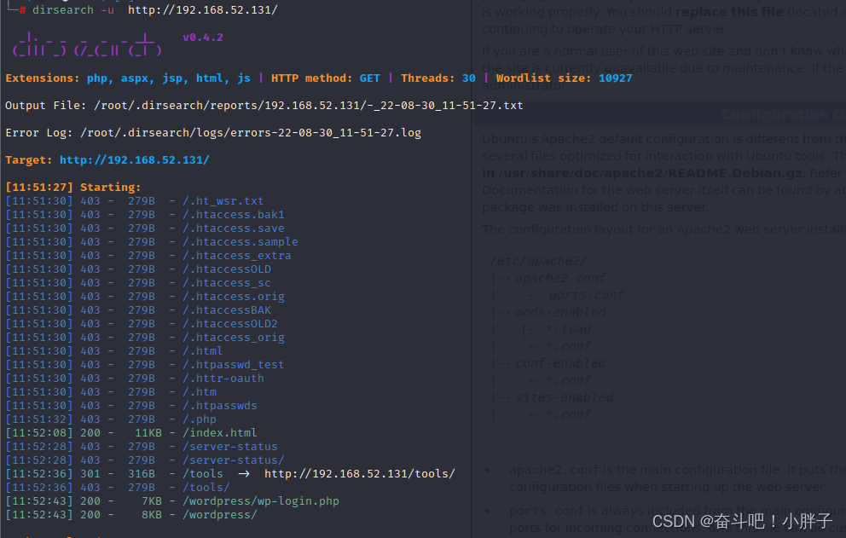Viewport: 846px width, 538px height.
Task: Click the dirsearch command line URL
Action: click(202, 9)
